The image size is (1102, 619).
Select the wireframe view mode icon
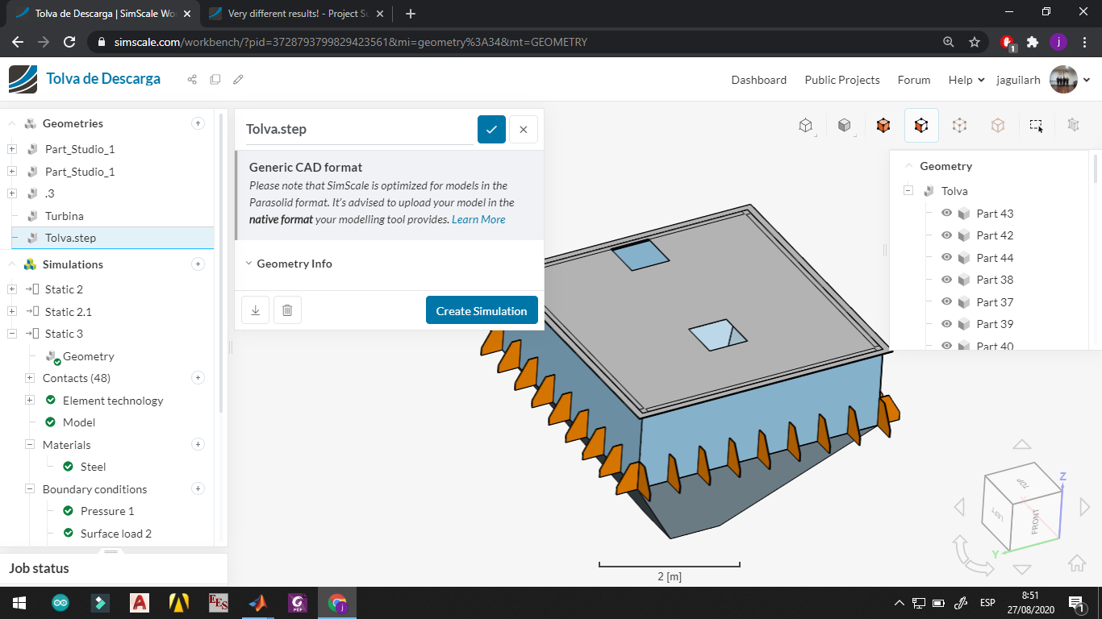click(804, 126)
